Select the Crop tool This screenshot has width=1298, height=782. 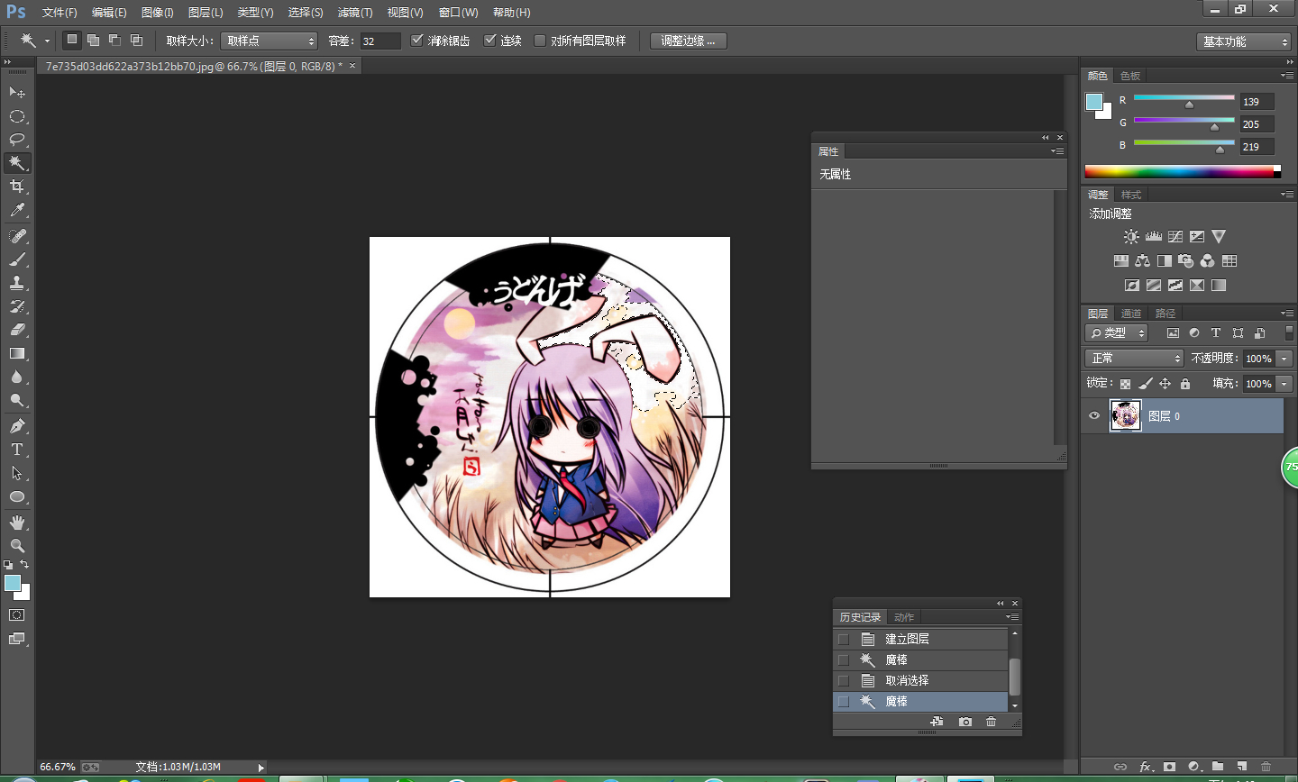(x=17, y=186)
